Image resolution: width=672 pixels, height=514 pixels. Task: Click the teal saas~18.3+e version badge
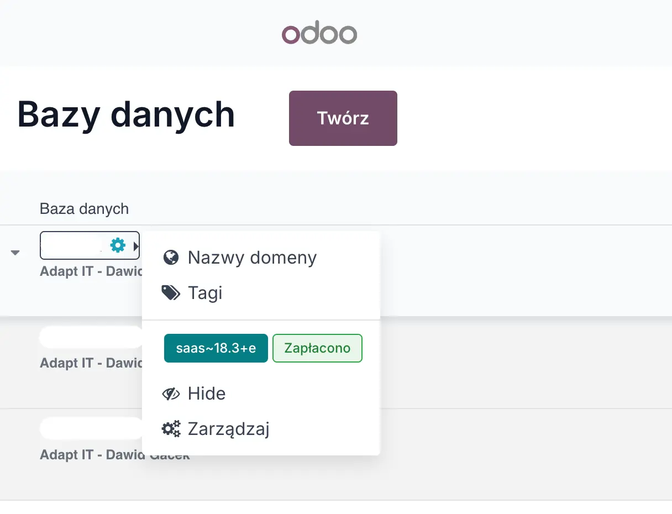click(x=216, y=348)
